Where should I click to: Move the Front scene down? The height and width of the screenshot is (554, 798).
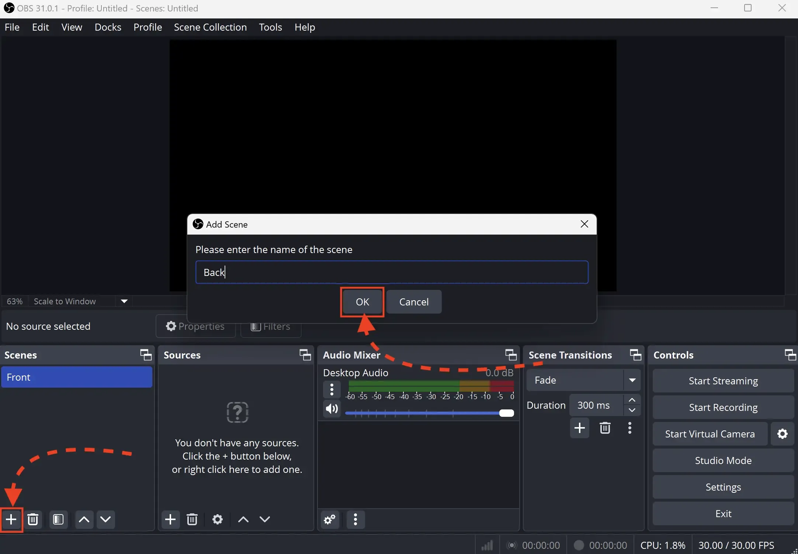(105, 519)
